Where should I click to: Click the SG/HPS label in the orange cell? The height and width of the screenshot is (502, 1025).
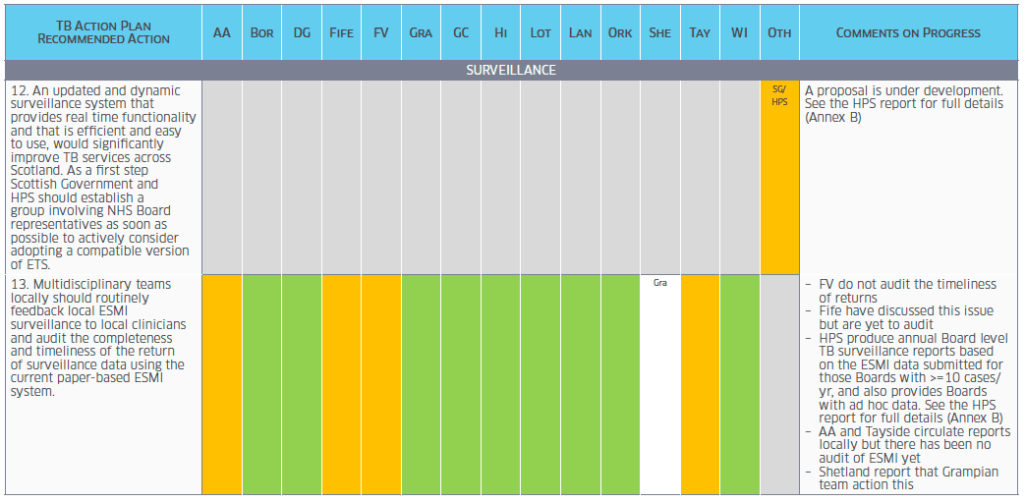[780, 97]
